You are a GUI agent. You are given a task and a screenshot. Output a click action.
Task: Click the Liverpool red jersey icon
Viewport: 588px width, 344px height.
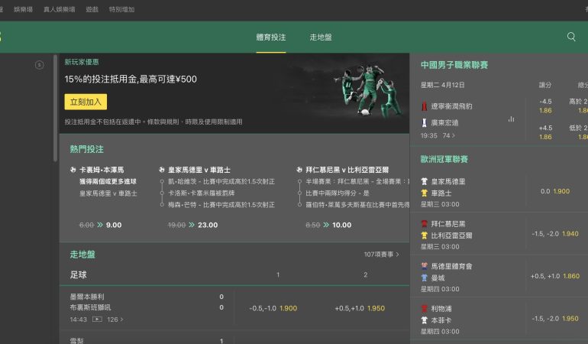(425, 309)
